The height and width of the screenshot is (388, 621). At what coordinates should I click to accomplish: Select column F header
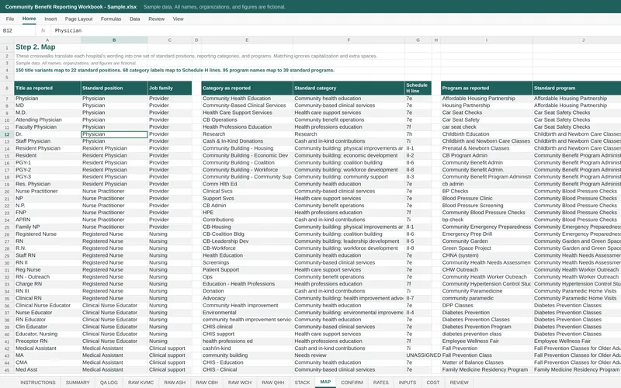[349, 40]
